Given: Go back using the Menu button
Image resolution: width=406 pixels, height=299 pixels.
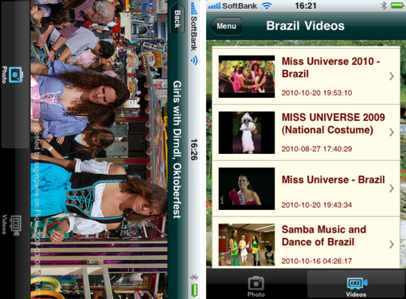Looking at the screenshot, I should click(x=225, y=26).
